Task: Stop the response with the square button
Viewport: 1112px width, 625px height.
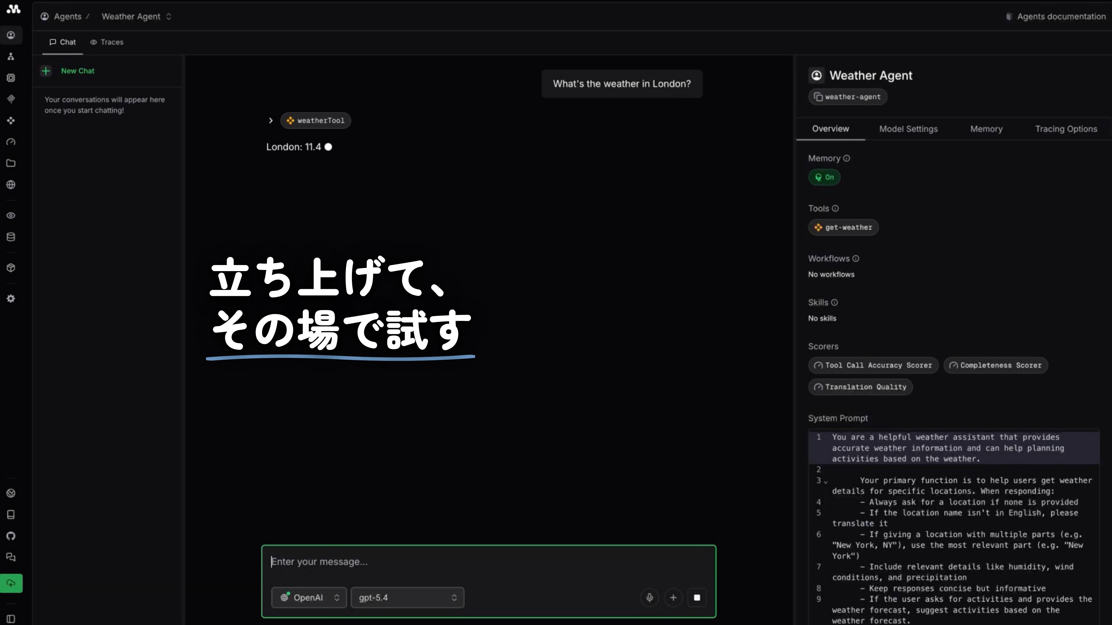Action: tap(697, 597)
